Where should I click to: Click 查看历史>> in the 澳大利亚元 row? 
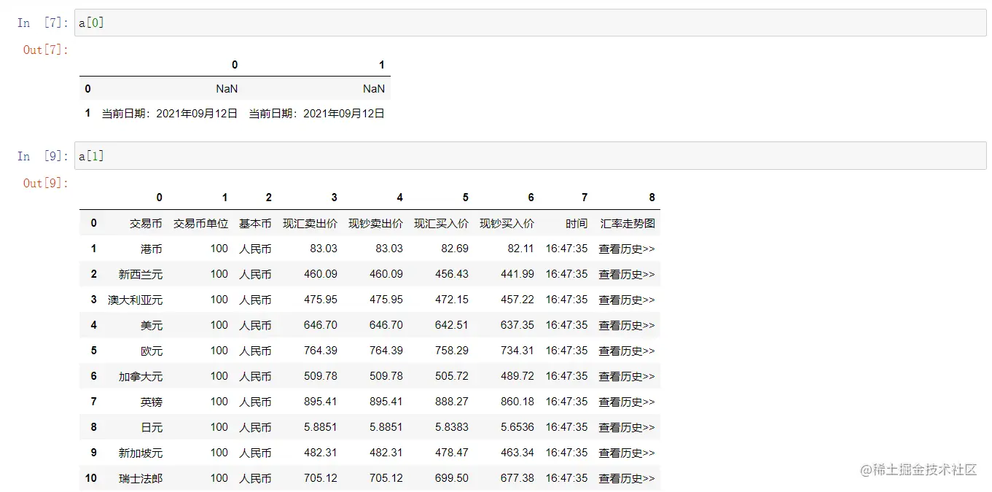click(x=627, y=300)
